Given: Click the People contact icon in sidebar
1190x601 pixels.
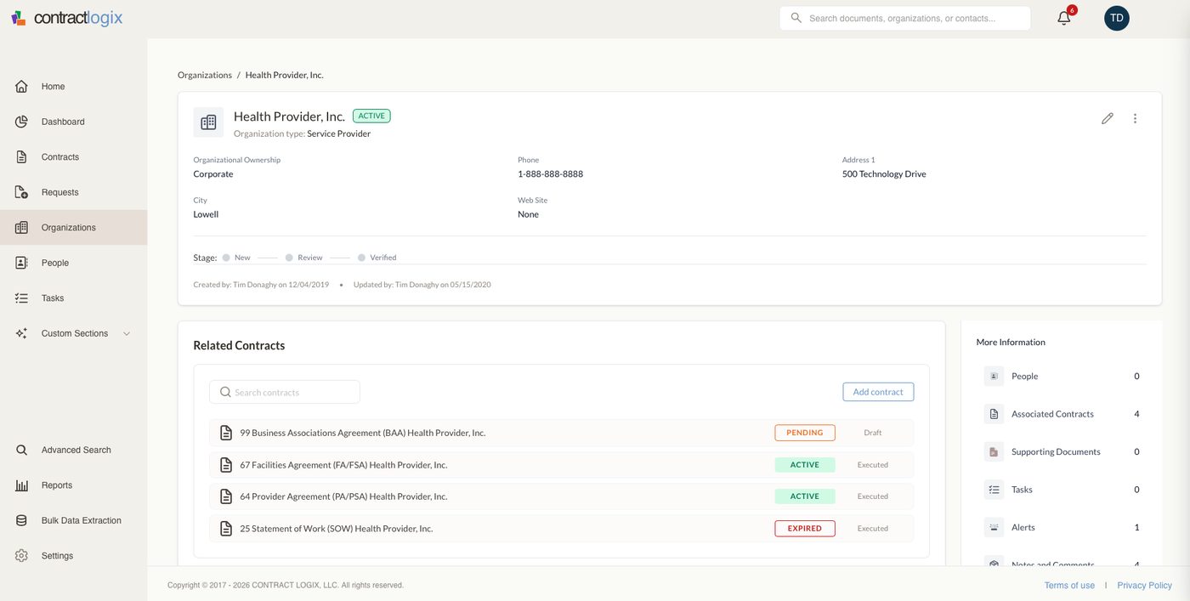Looking at the screenshot, I should click(21, 263).
